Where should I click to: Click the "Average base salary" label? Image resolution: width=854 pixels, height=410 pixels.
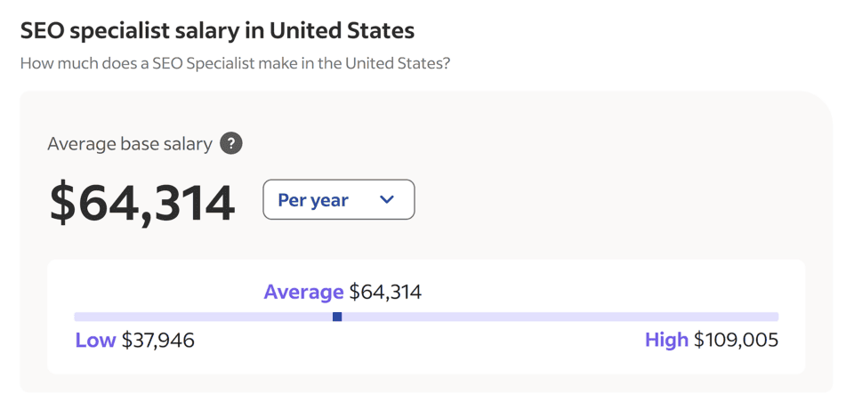click(x=130, y=143)
